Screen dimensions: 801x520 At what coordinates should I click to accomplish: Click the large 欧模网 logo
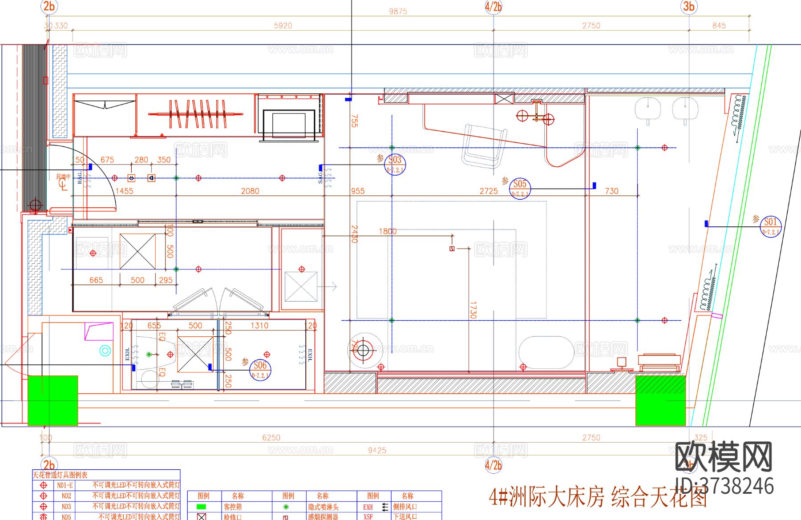724,457
